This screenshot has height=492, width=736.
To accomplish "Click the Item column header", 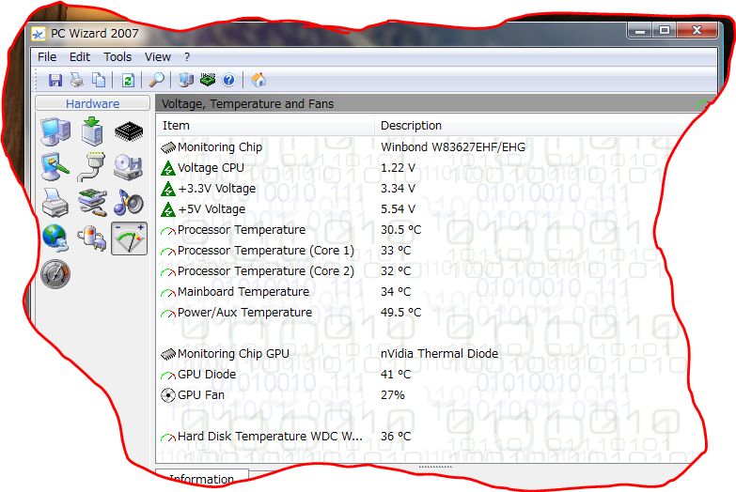I will pyautogui.click(x=265, y=125).
